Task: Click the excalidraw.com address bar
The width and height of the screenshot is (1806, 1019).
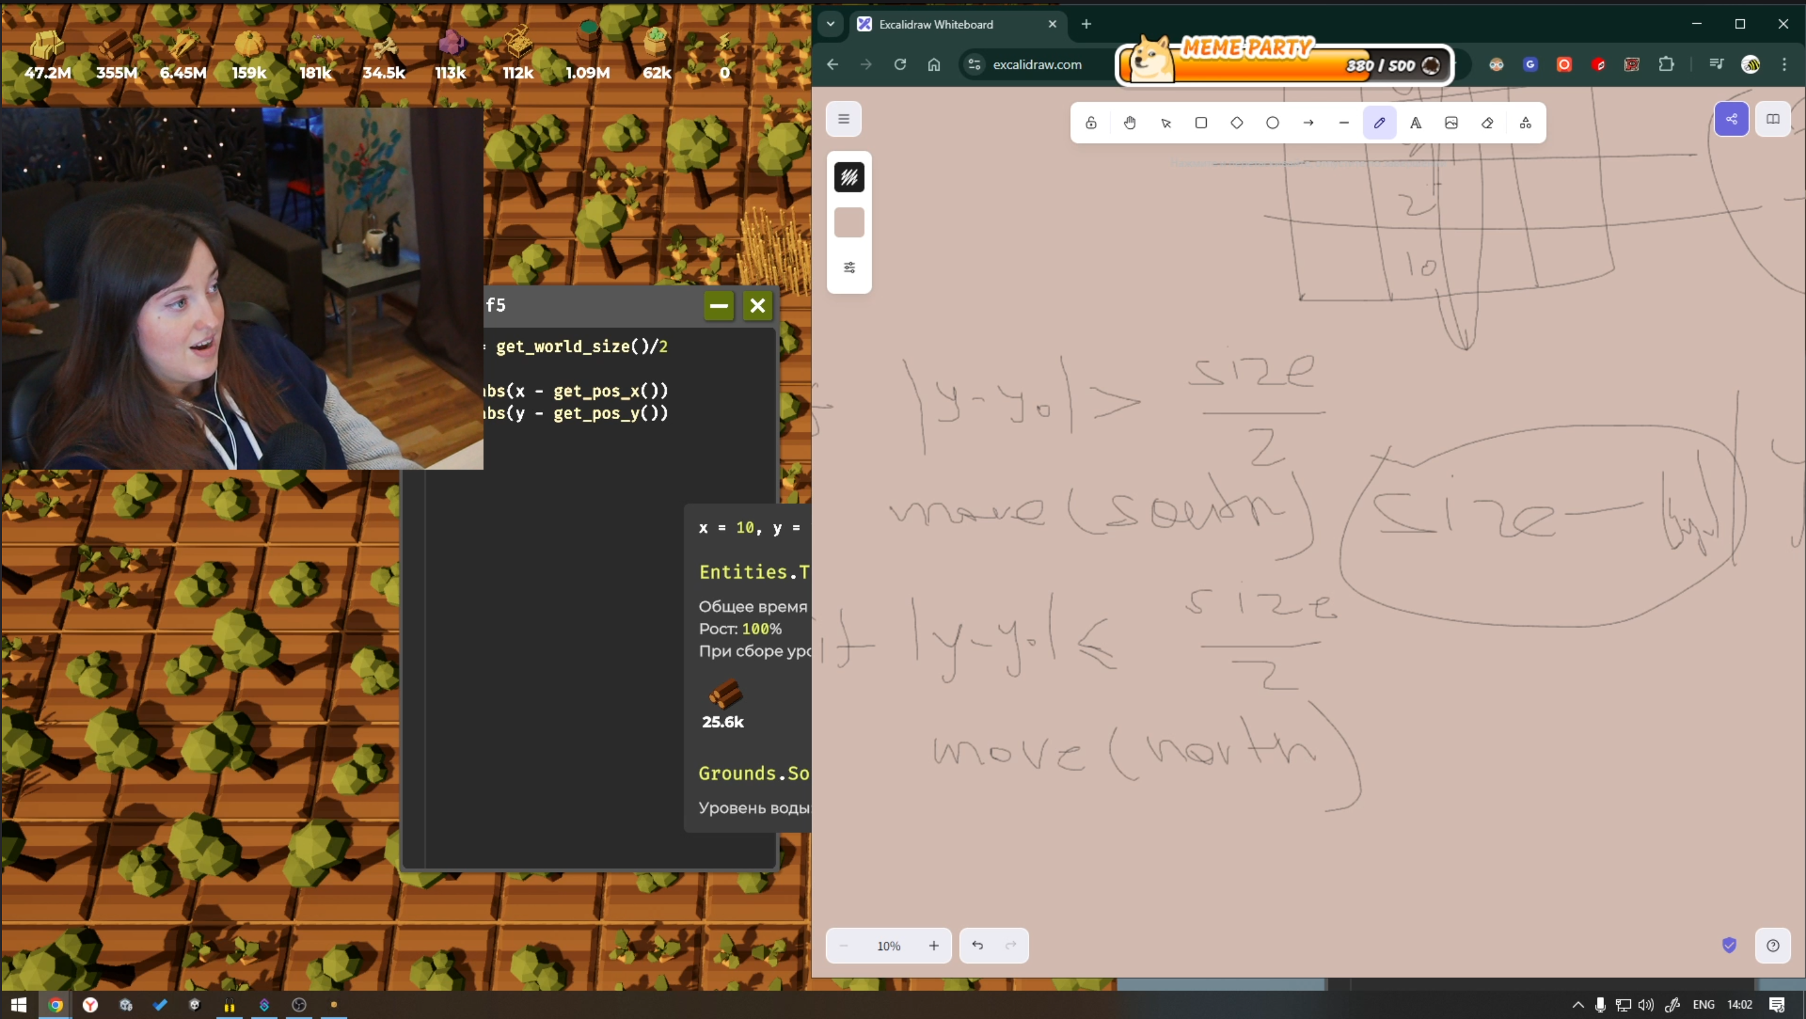Action: pos(1037,65)
